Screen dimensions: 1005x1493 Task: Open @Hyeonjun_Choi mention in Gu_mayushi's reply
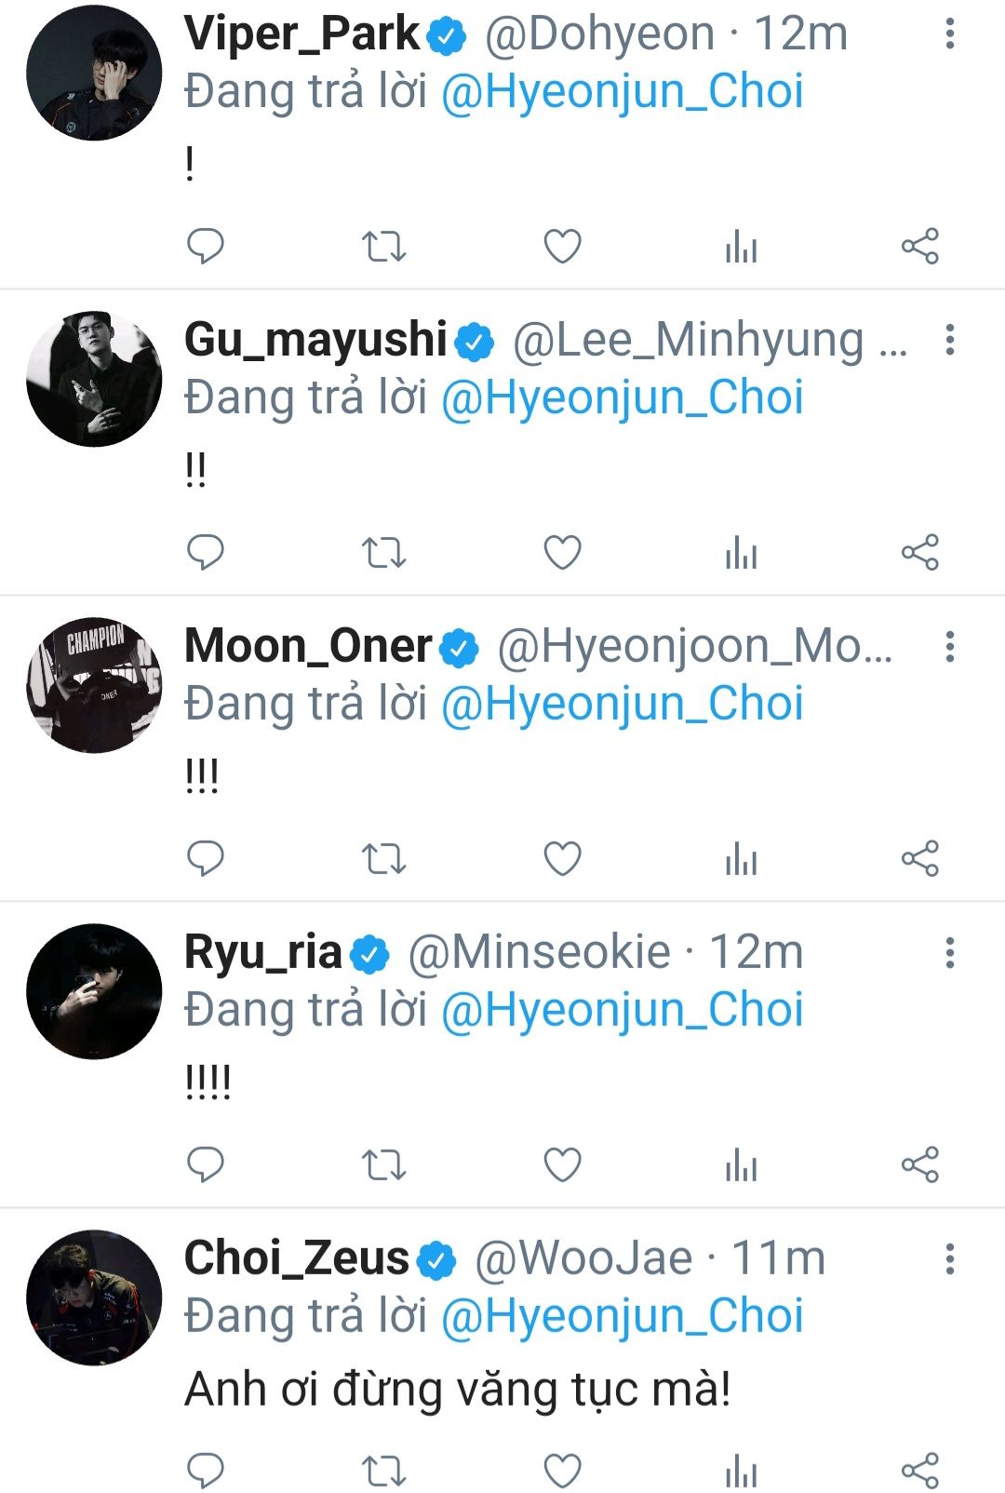[622, 397]
